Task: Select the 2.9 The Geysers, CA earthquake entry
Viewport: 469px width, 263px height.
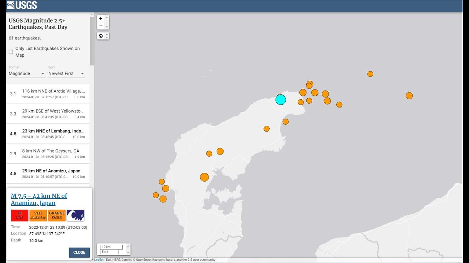Action: pyautogui.click(x=48, y=153)
